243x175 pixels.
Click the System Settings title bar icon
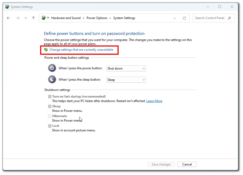coord(7,7)
